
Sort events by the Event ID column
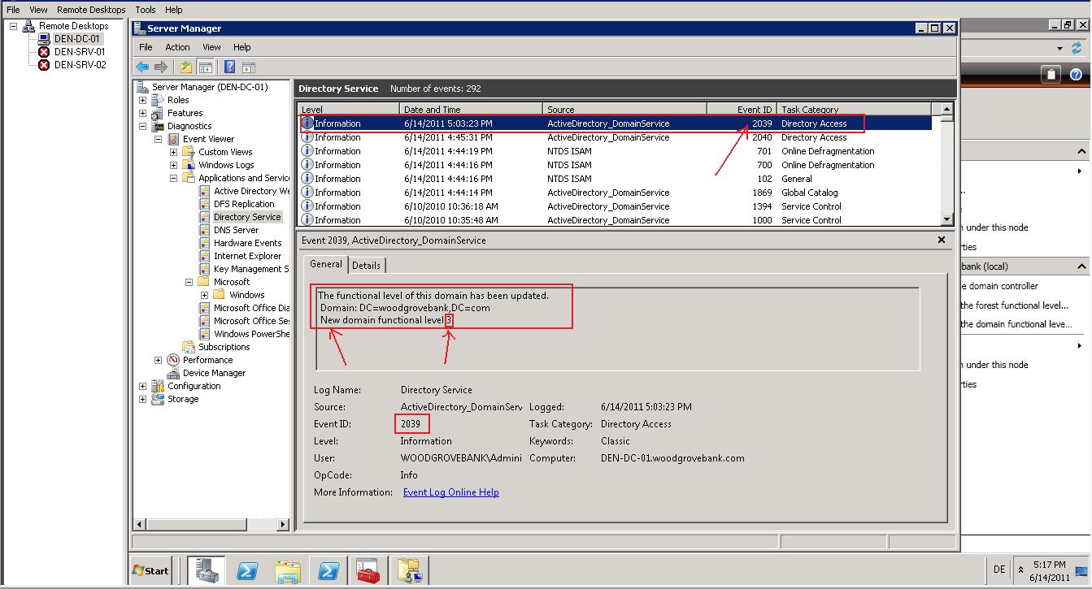(x=742, y=109)
